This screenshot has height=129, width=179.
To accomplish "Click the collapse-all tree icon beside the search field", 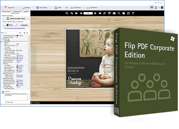I will pos(27,33).
